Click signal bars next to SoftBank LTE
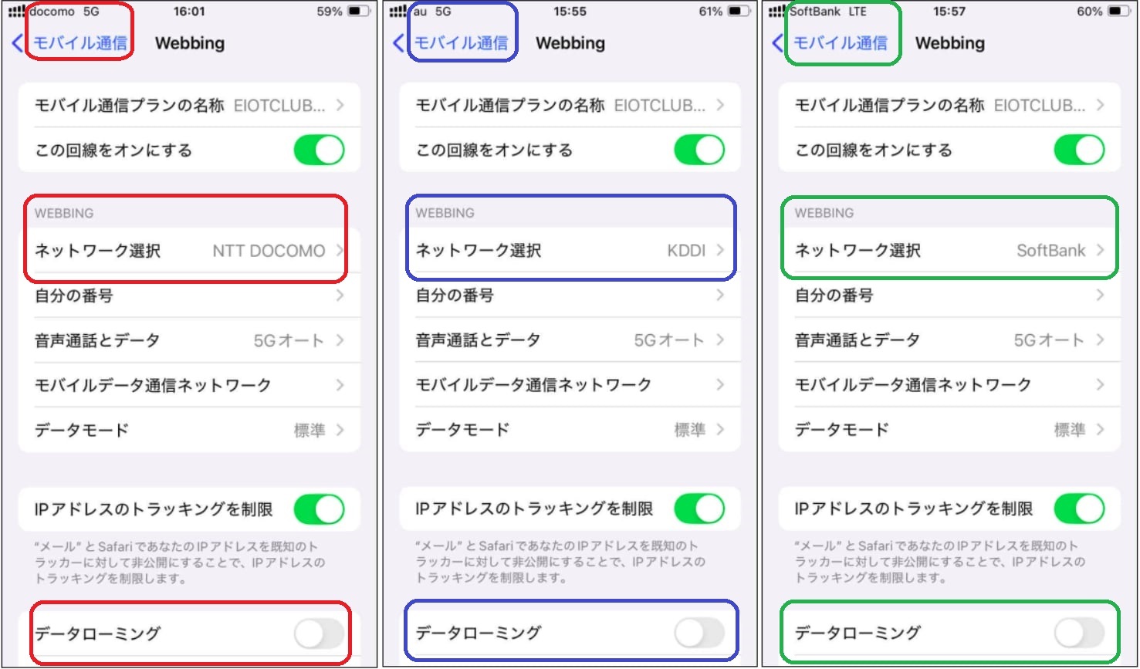The width and height of the screenshot is (1140, 669). pyautogui.click(x=777, y=12)
